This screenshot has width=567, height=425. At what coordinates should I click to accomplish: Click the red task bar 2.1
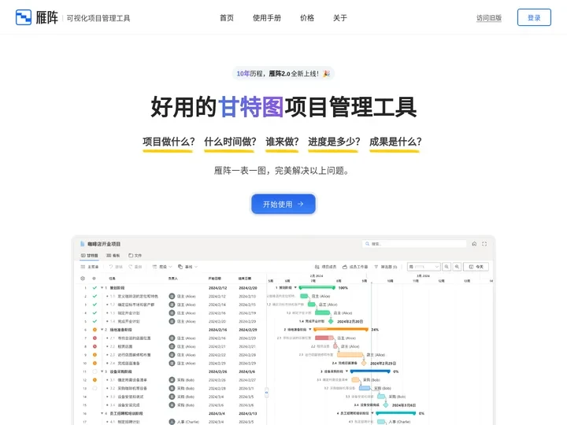click(x=324, y=338)
